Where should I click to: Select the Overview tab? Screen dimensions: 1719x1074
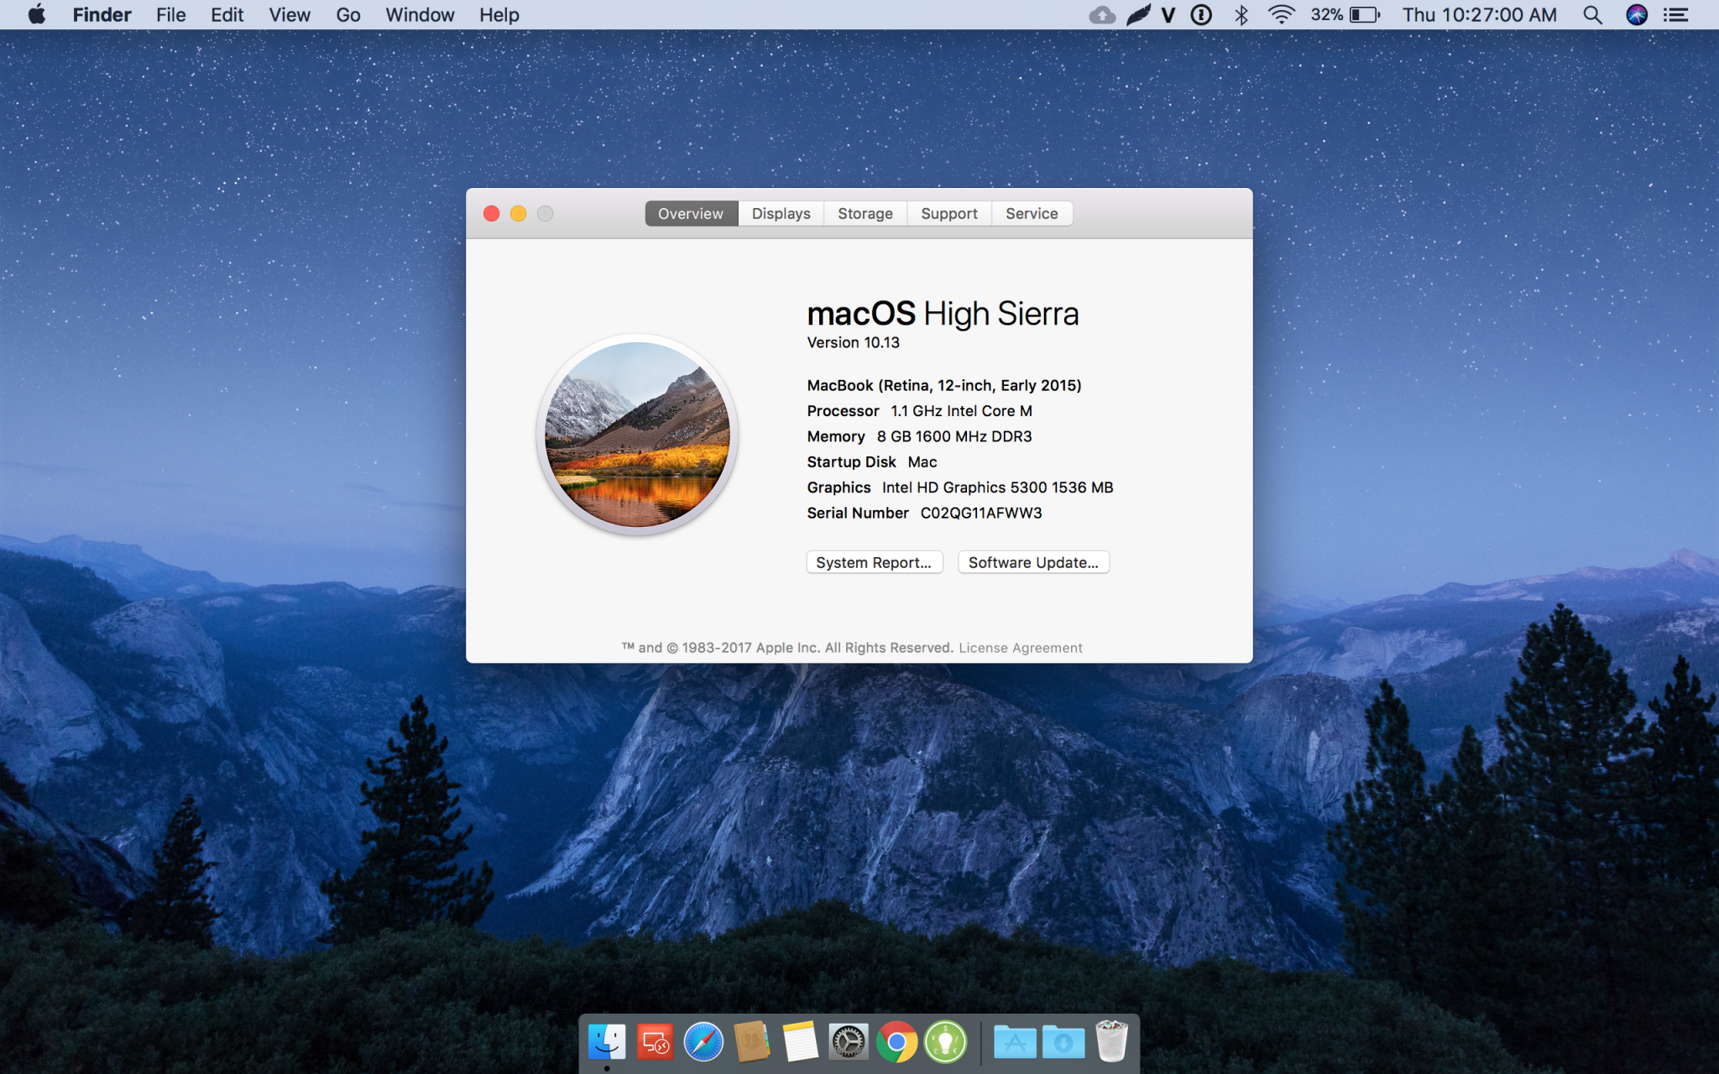(x=691, y=213)
